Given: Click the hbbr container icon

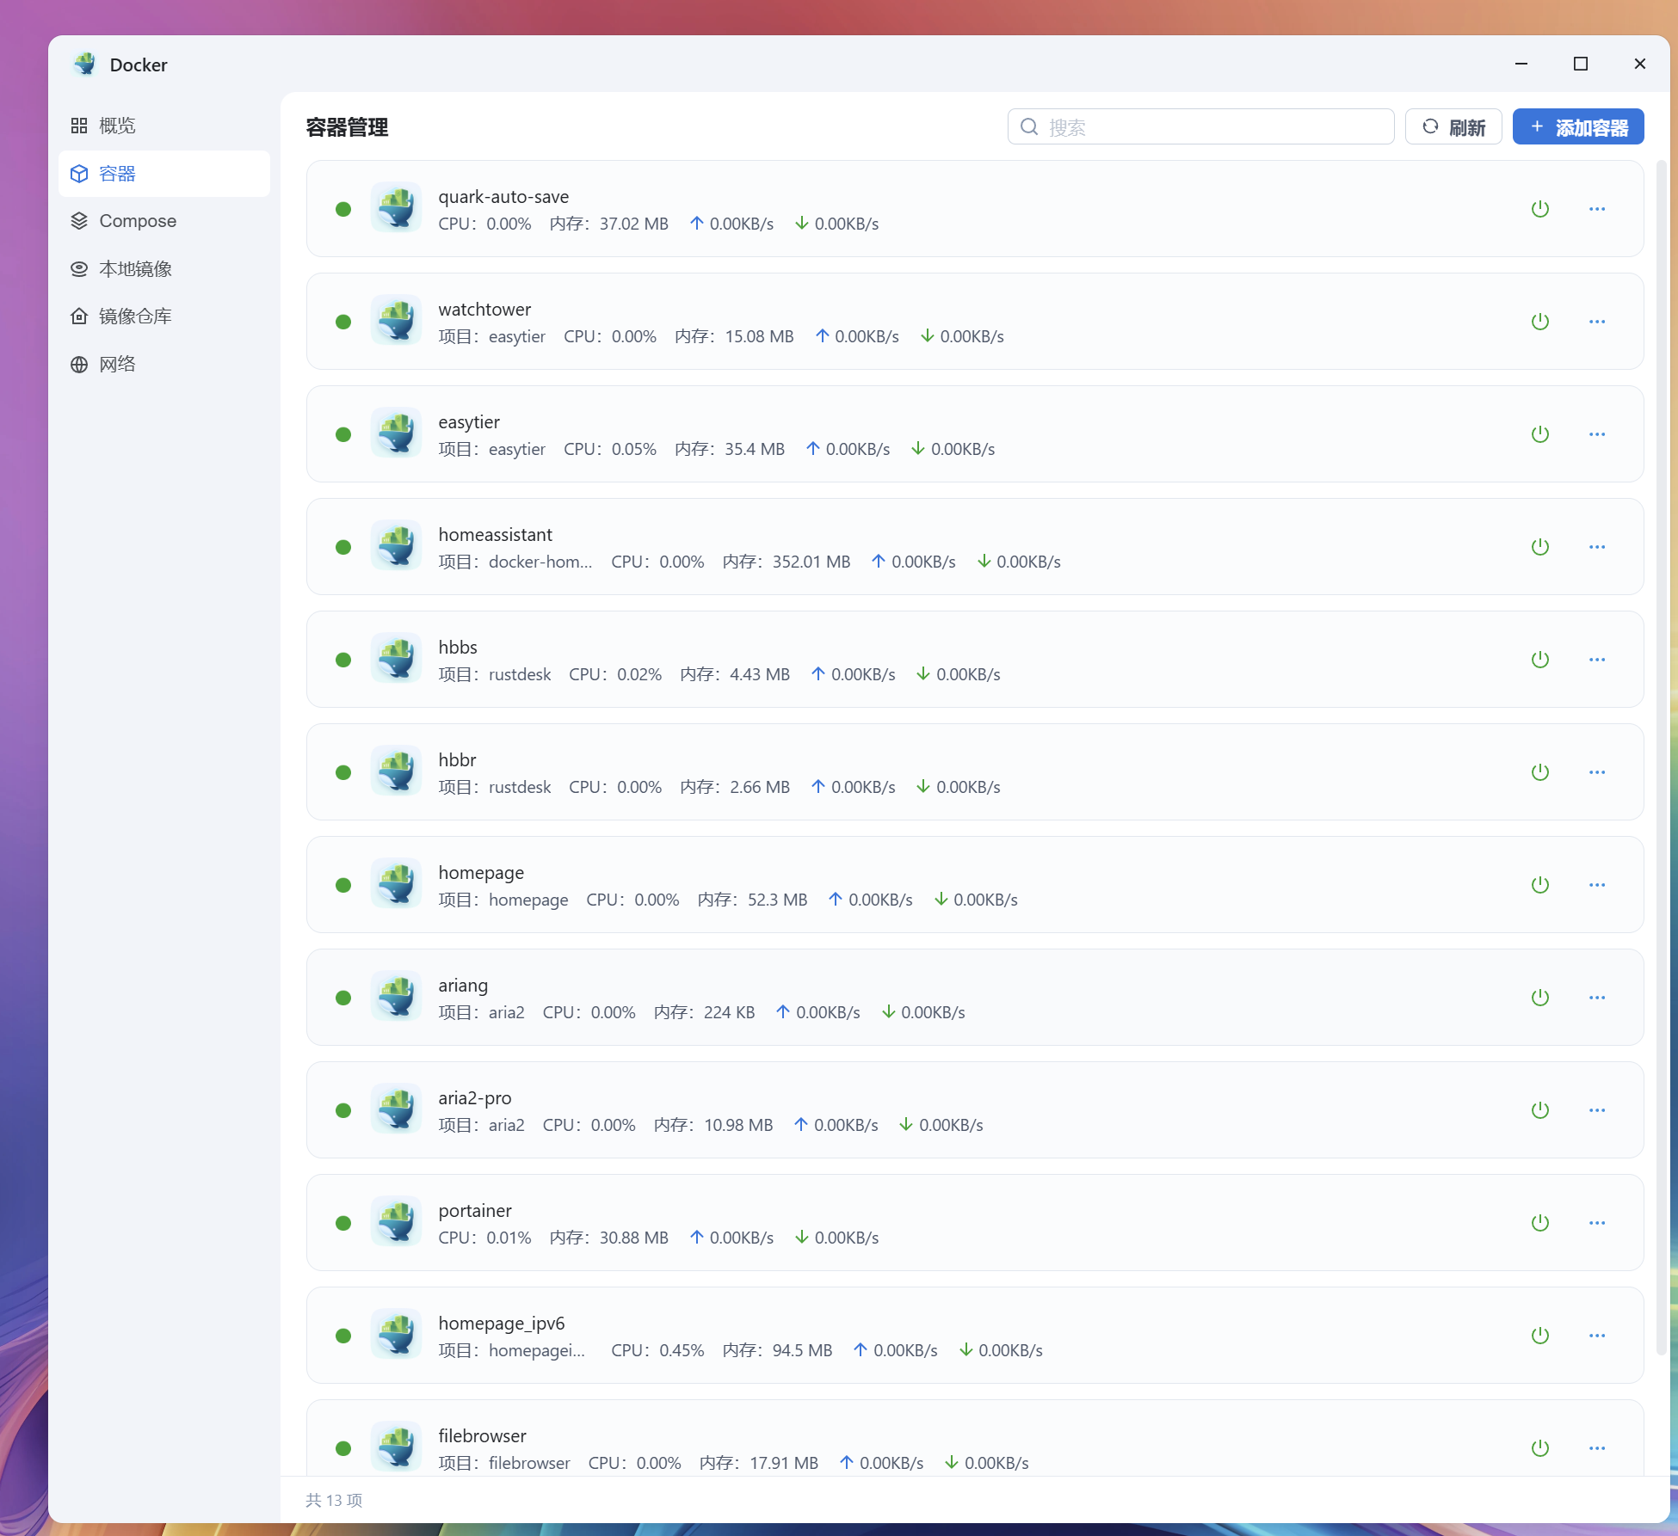Looking at the screenshot, I should 397,771.
